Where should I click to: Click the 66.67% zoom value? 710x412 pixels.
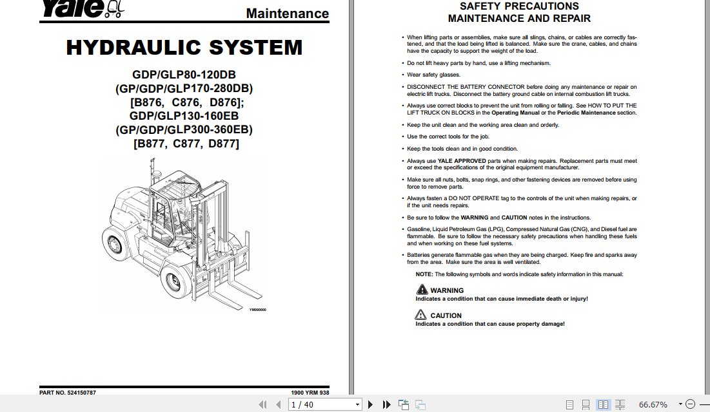pyautogui.click(x=653, y=404)
